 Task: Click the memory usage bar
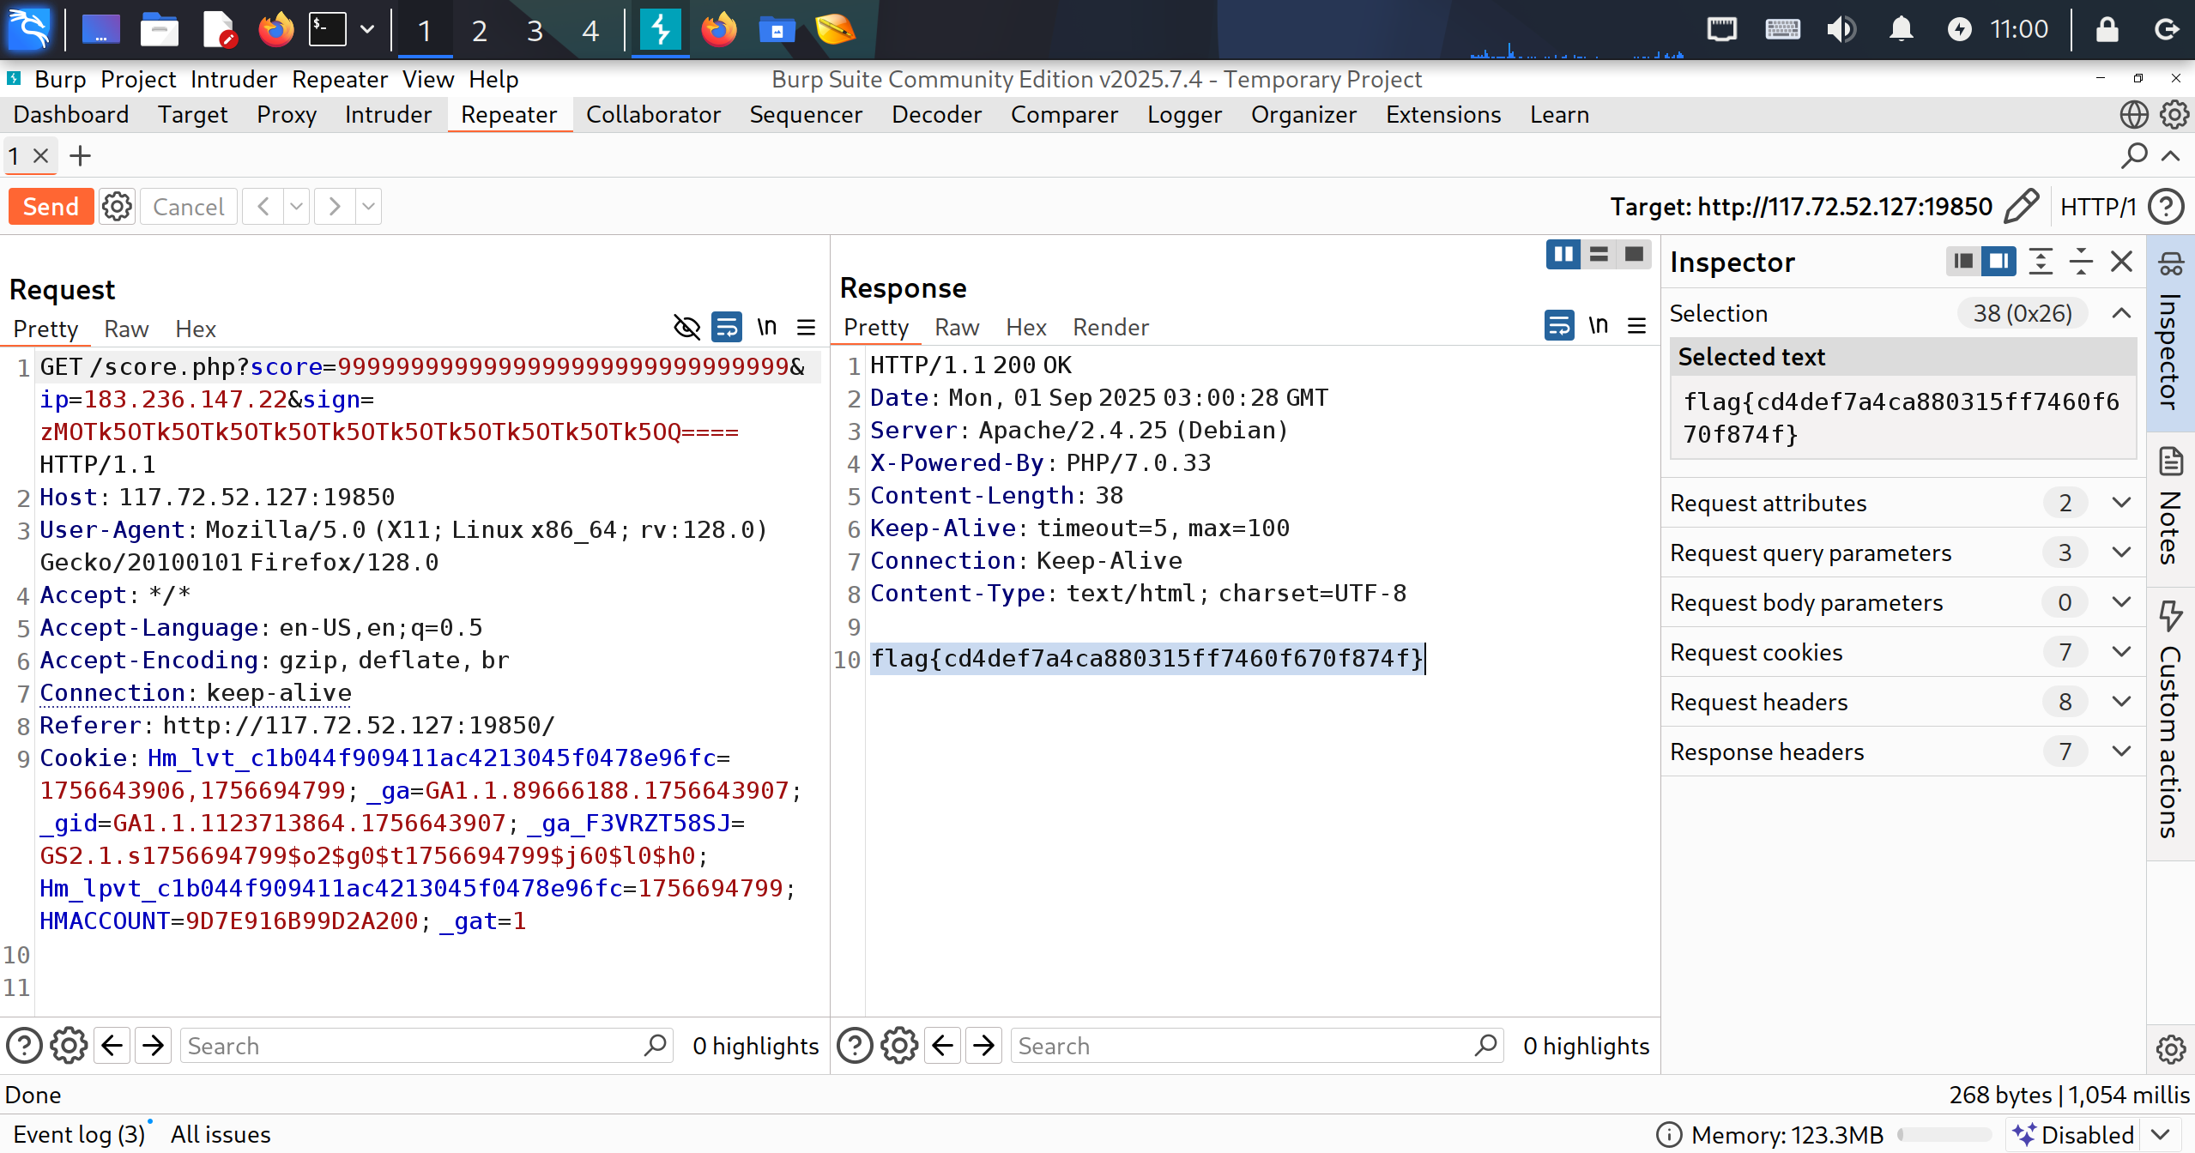[1943, 1134]
